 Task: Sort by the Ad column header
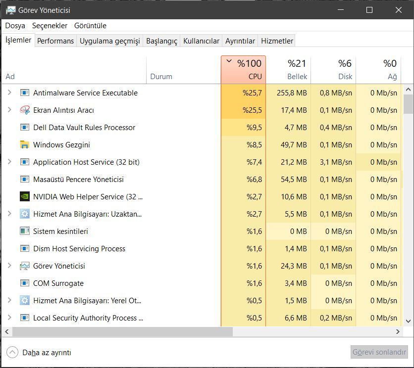74,70
